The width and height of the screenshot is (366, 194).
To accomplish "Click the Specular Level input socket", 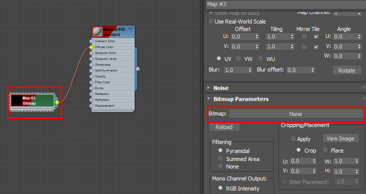I will (x=91, y=58).
